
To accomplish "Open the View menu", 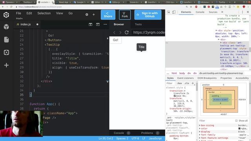I will point(60,13).
